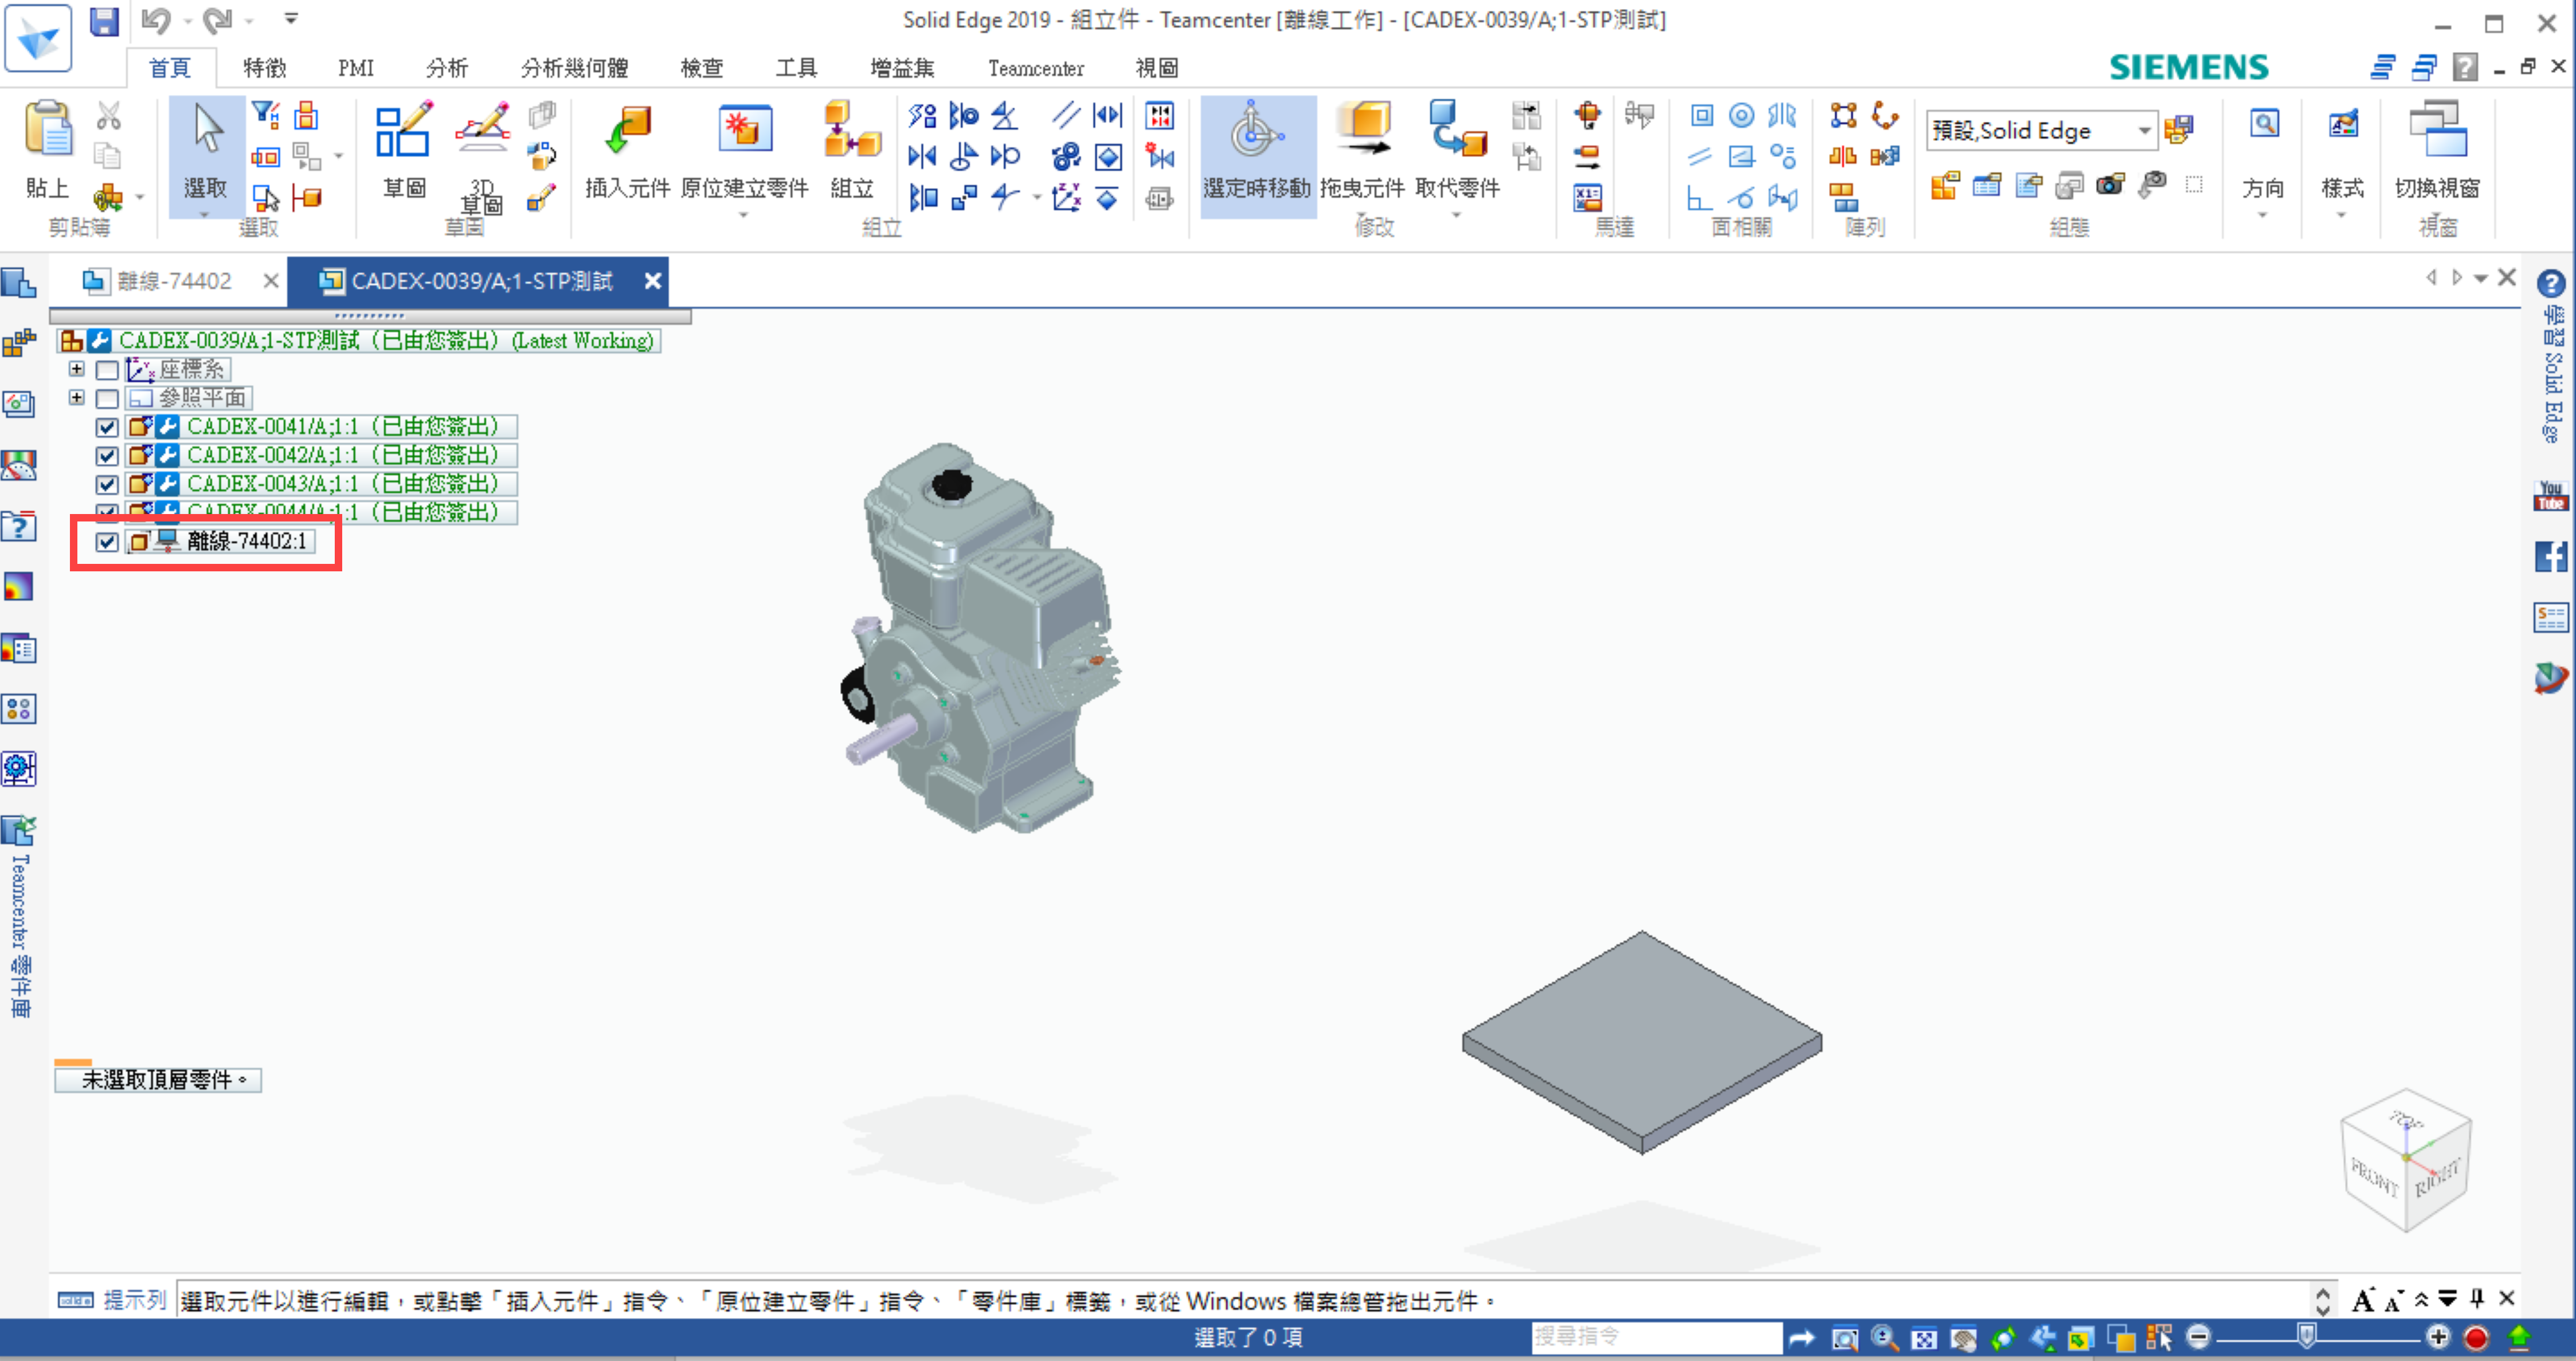Open the YouTube side panel icon
The height and width of the screenshot is (1361, 2576).
(2550, 495)
